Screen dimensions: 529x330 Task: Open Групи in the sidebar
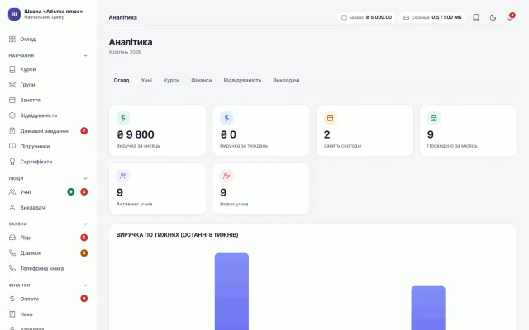click(x=48, y=84)
